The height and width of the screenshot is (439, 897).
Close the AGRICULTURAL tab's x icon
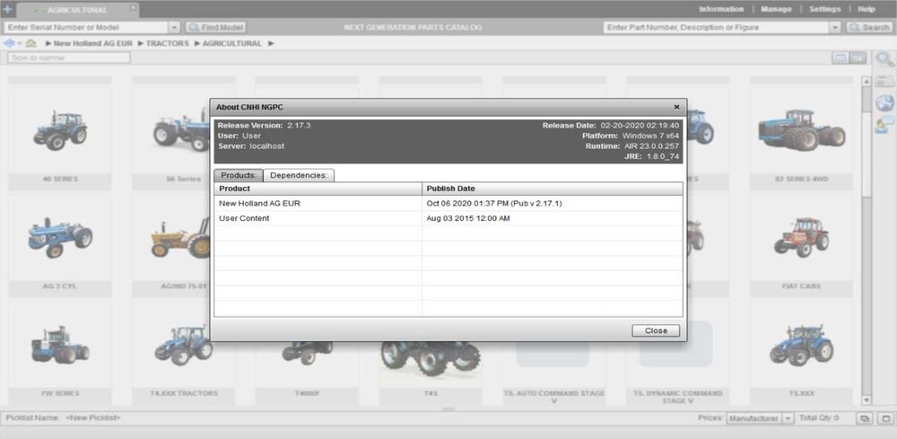click(132, 7)
